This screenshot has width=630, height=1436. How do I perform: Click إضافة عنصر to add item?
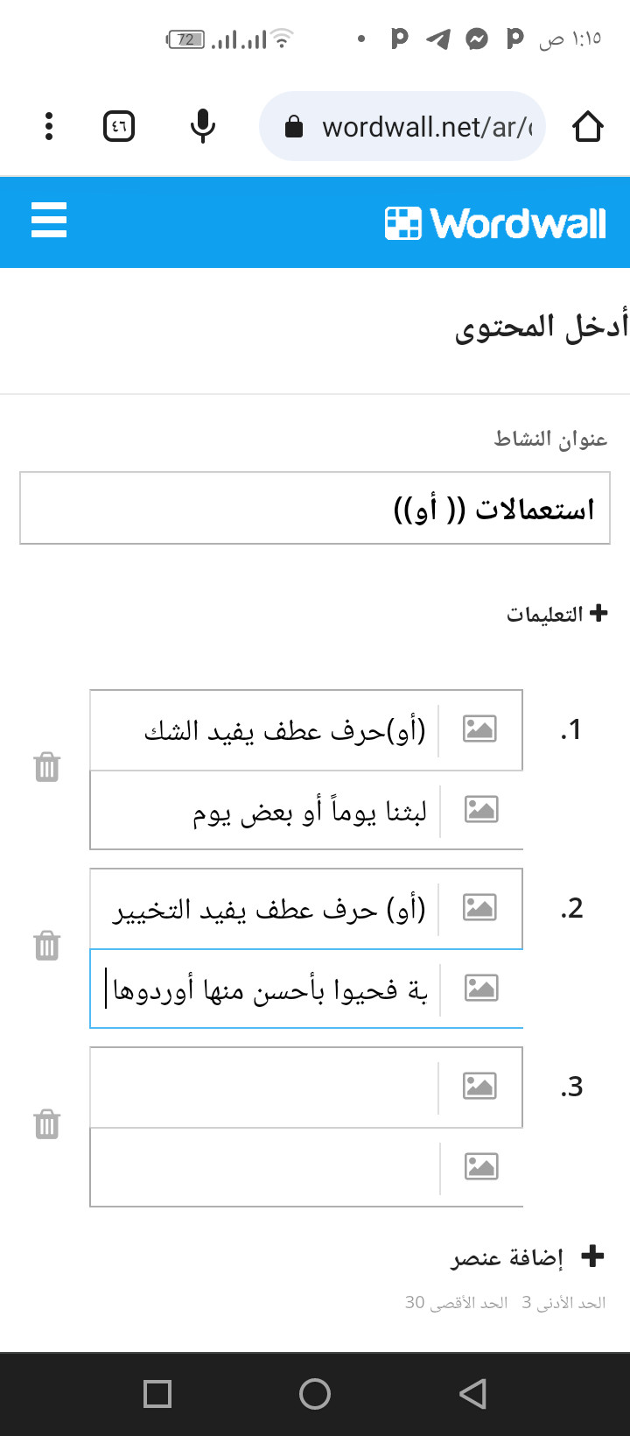point(528,1257)
